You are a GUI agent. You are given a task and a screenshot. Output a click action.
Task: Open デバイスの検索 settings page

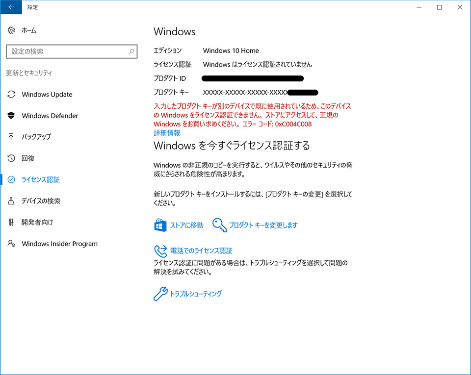(41, 201)
